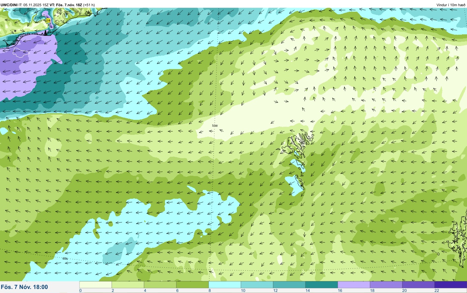
Task: Click the 6–8 m/s olive green legend swatch
Action: [192, 285]
